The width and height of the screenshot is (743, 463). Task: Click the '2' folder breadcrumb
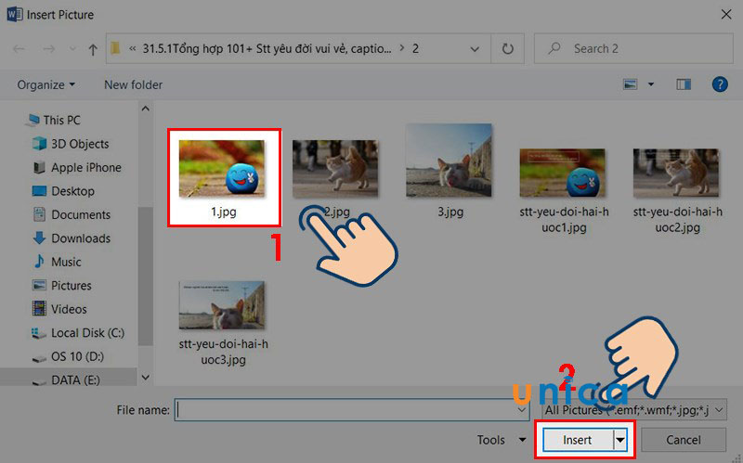pyautogui.click(x=415, y=48)
